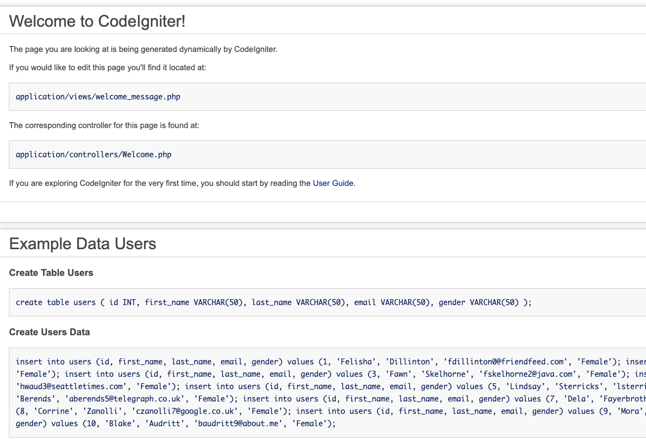Image resolution: width=646 pixels, height=446 pixels.
Task: Click "The corresponding controller for this page" text
Action: (104, 125)
